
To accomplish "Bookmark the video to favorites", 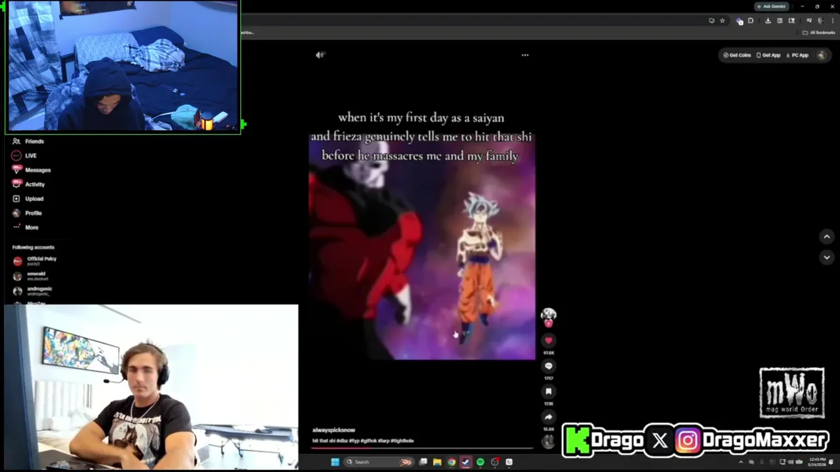I will click(549, 391).
